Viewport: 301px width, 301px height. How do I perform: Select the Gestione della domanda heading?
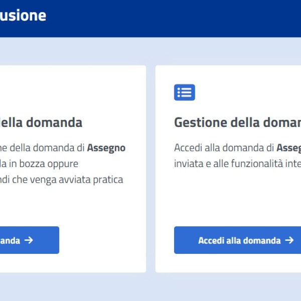coord(237,122)
